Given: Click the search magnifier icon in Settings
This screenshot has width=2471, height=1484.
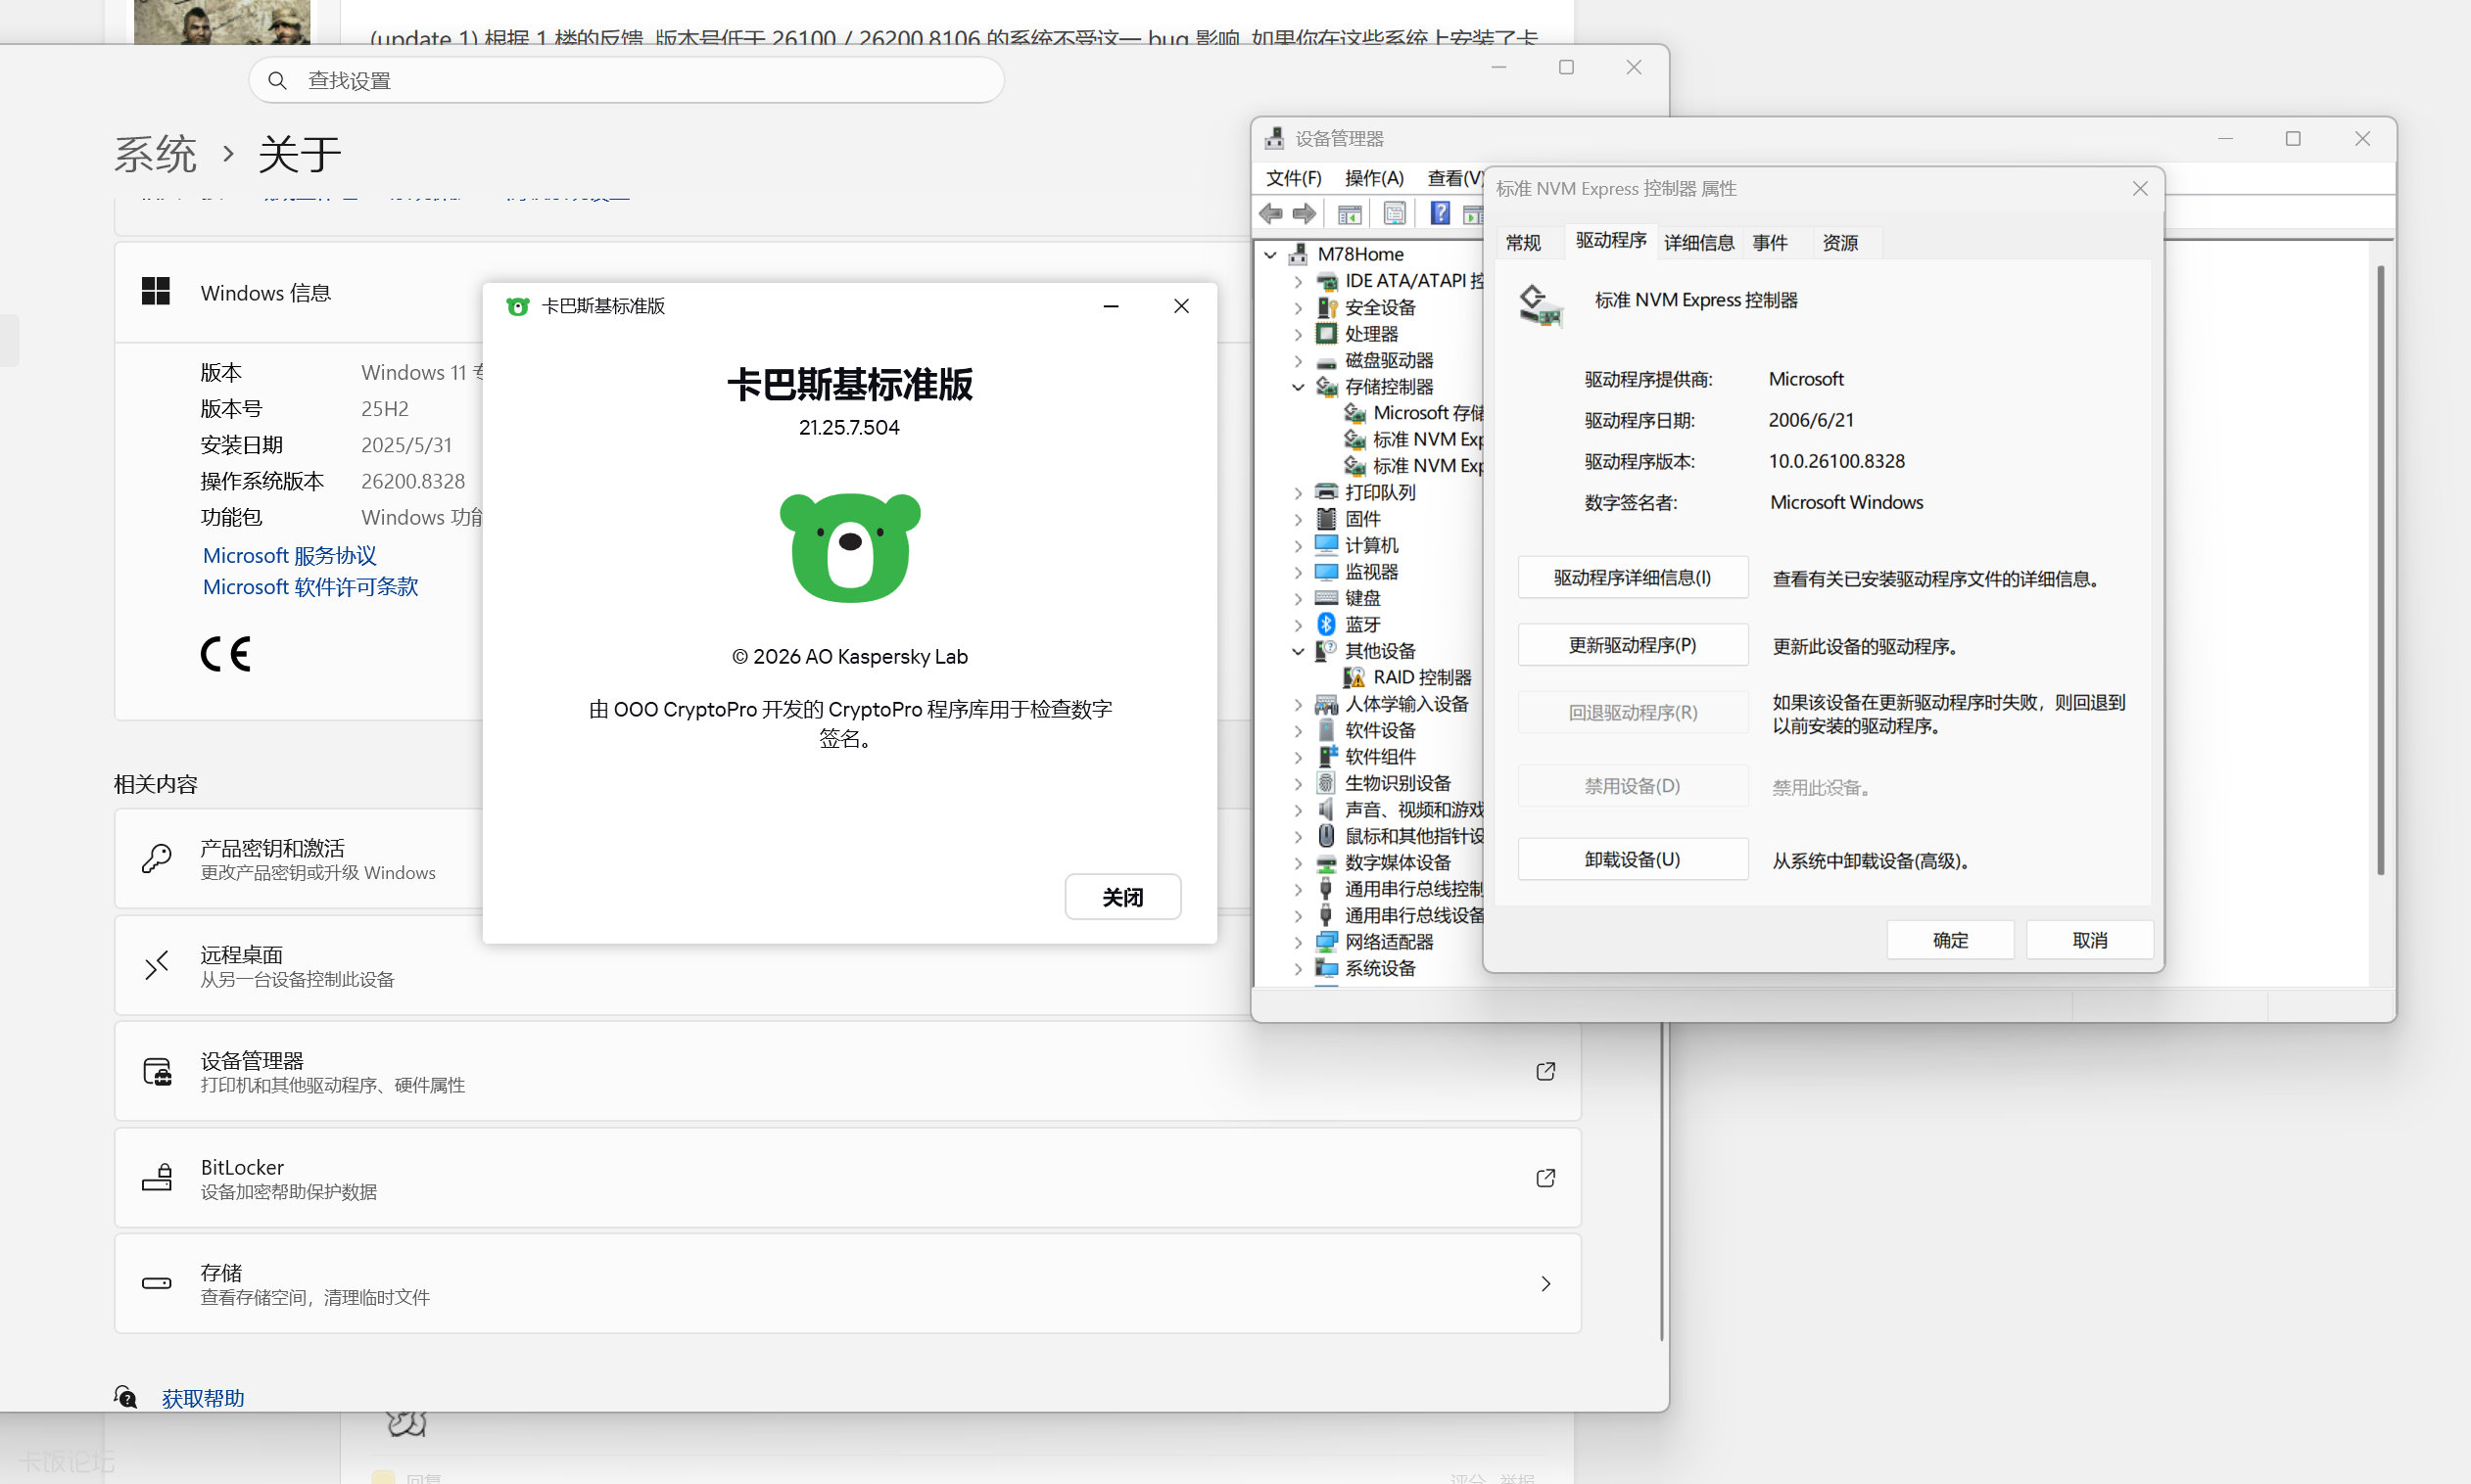Looking at the screenshot, I should pos(277,80).
